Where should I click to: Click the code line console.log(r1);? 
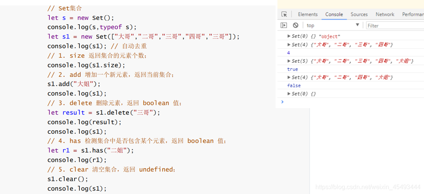pyautogui.click(x=77, y=160)
